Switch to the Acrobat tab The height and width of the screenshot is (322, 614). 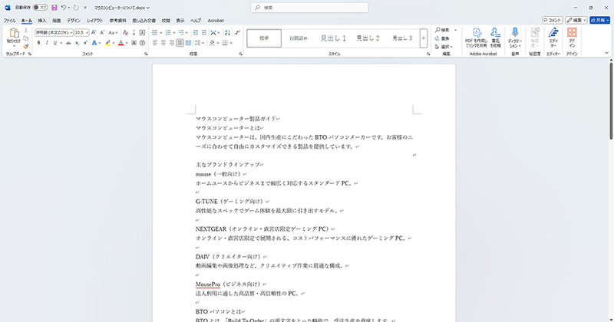click(216, 21)
